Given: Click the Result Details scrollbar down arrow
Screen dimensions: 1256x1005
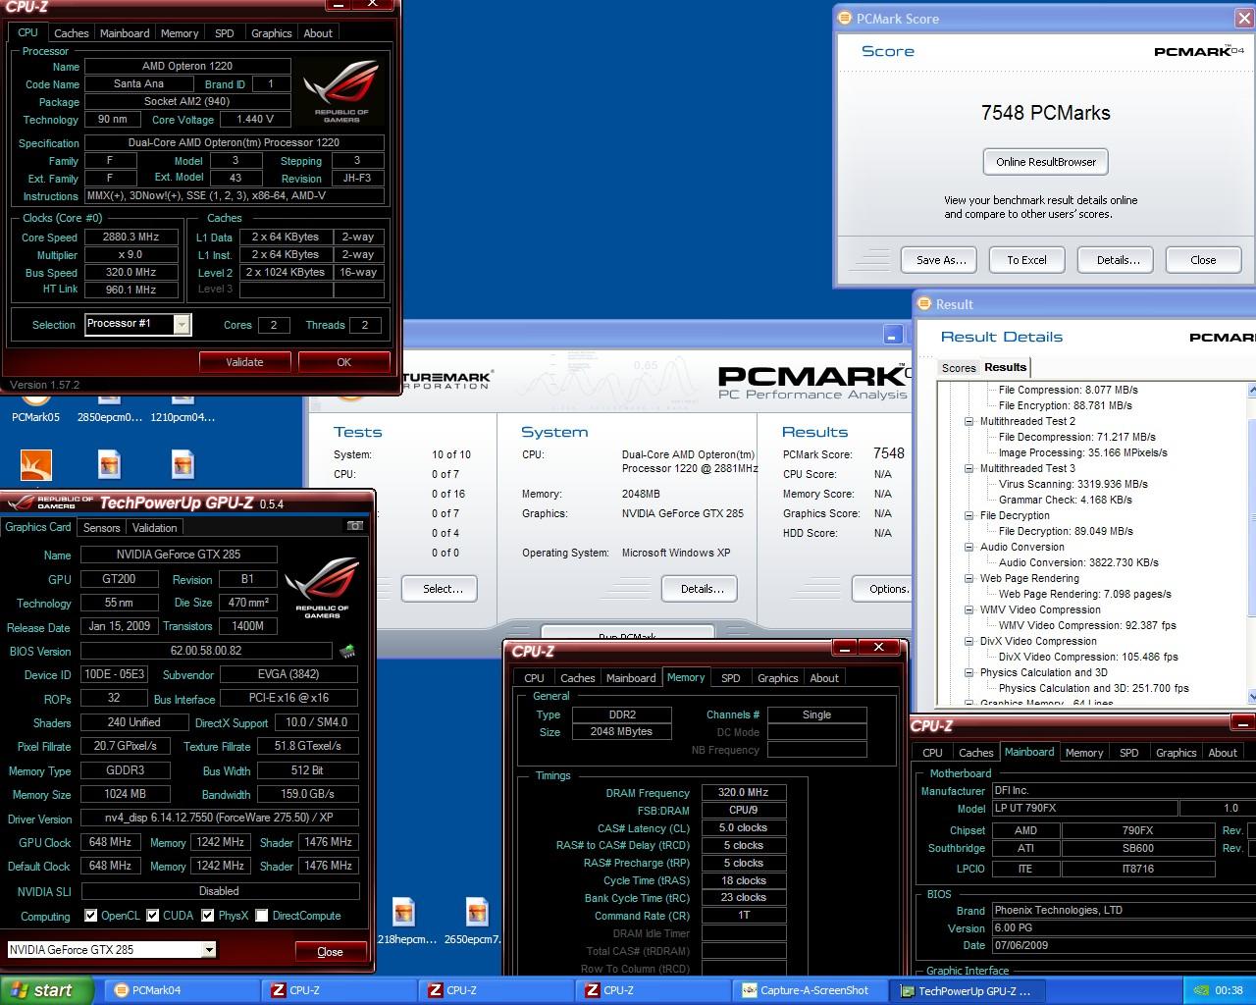Looking at the screenshot, I should coord(1251,696).
